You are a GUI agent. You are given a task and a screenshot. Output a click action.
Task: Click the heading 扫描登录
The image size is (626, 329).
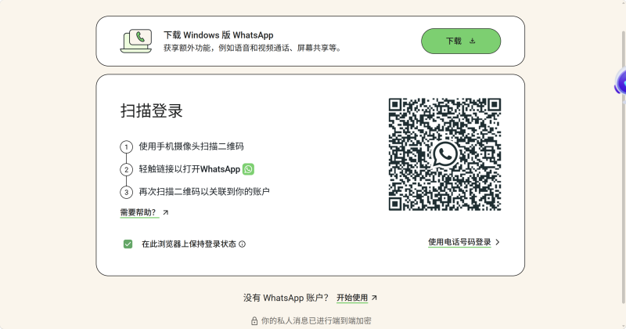[x=152, y=110]
